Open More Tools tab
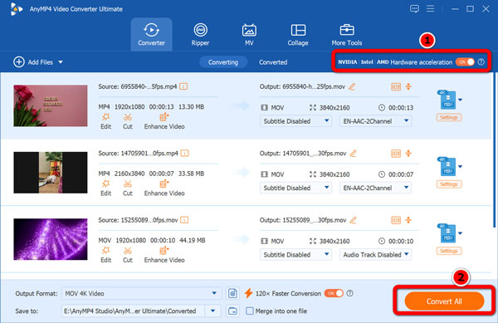 coord(347,34)
